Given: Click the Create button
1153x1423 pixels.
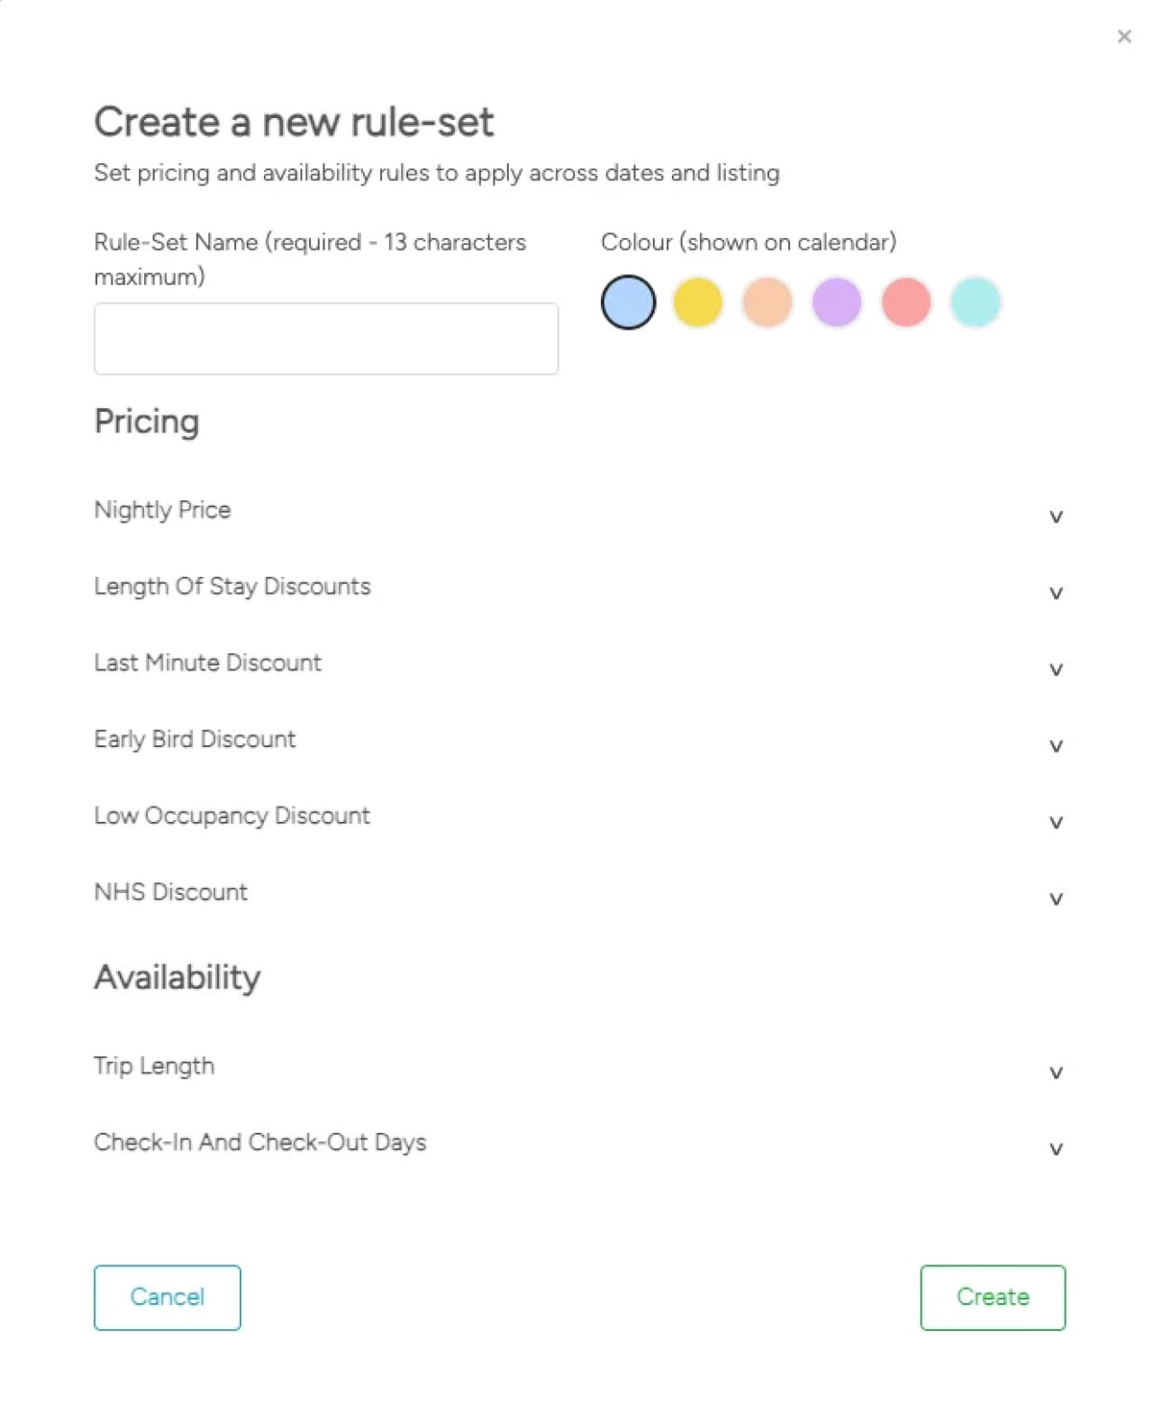Looking at the screenshot, I should tap(993, 1297).
